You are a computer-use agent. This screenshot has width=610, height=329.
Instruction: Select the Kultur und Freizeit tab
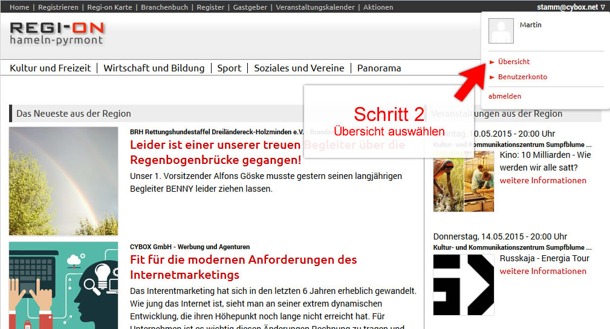[x=50, y=68]
